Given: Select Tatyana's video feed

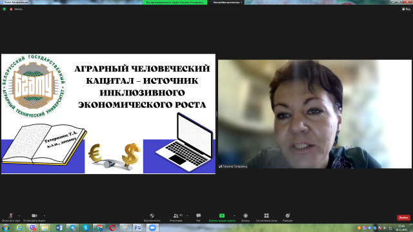Looking at the screenshot, I should tap(315, 114).
